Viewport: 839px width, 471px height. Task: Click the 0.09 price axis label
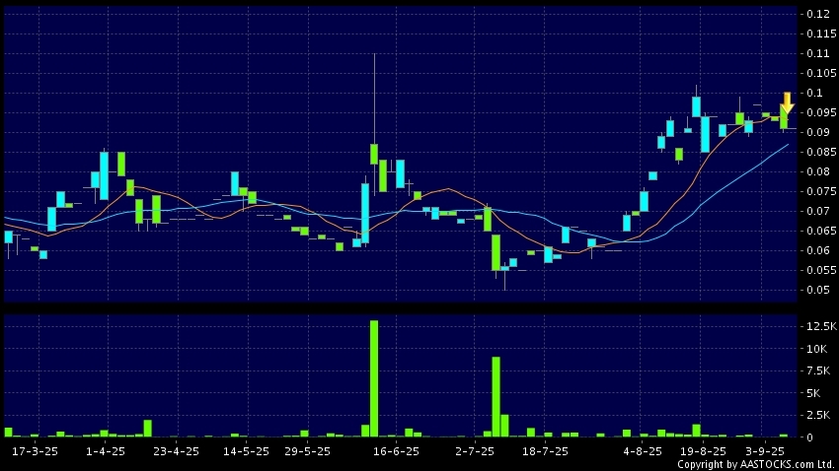pyautogui.click(x=818, y=132)
